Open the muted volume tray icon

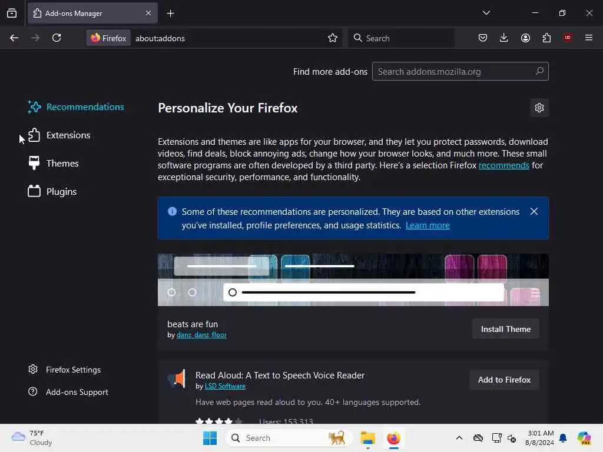[x=512, y=438]
